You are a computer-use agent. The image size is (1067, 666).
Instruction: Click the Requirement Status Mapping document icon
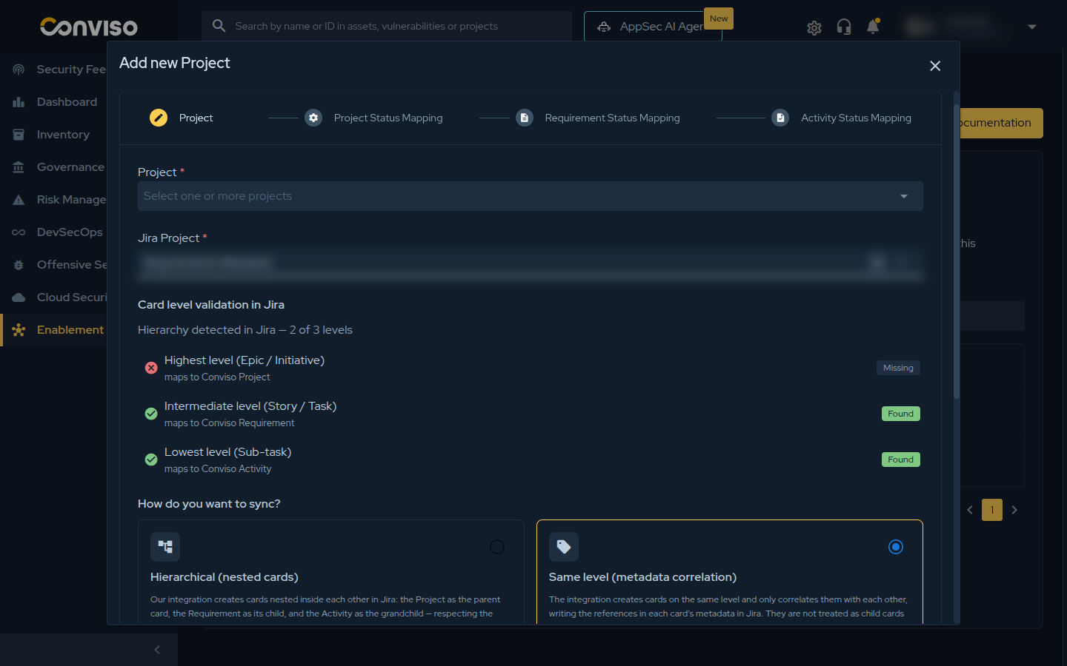[525, 118]
